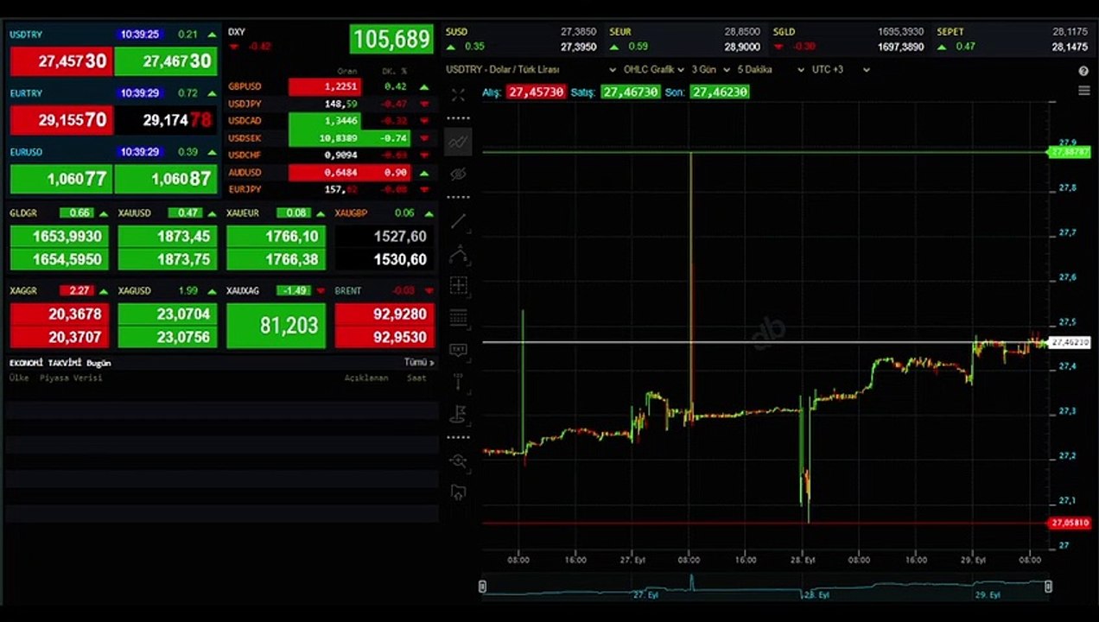
Task: Click the XAUUSD price 1873,45
Action: [168, 236]
